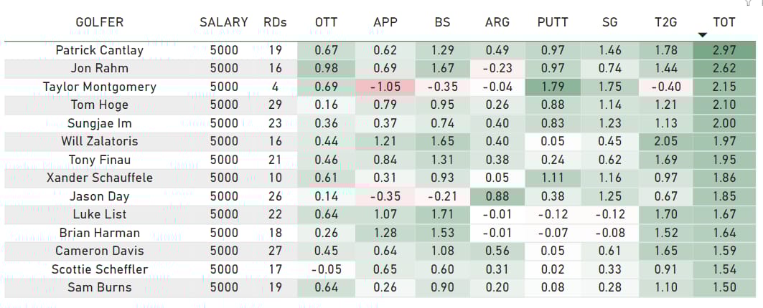This screenshot has height=308, width=763.
Task: Click Tom Hoge RDs value 29
Action: 275,105
